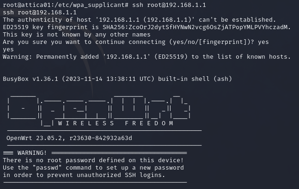This screenshot has width=299, height=189.
Task: Click the ssh root@192.168.1.1 command on prompt line
Action: coord(169,5)
